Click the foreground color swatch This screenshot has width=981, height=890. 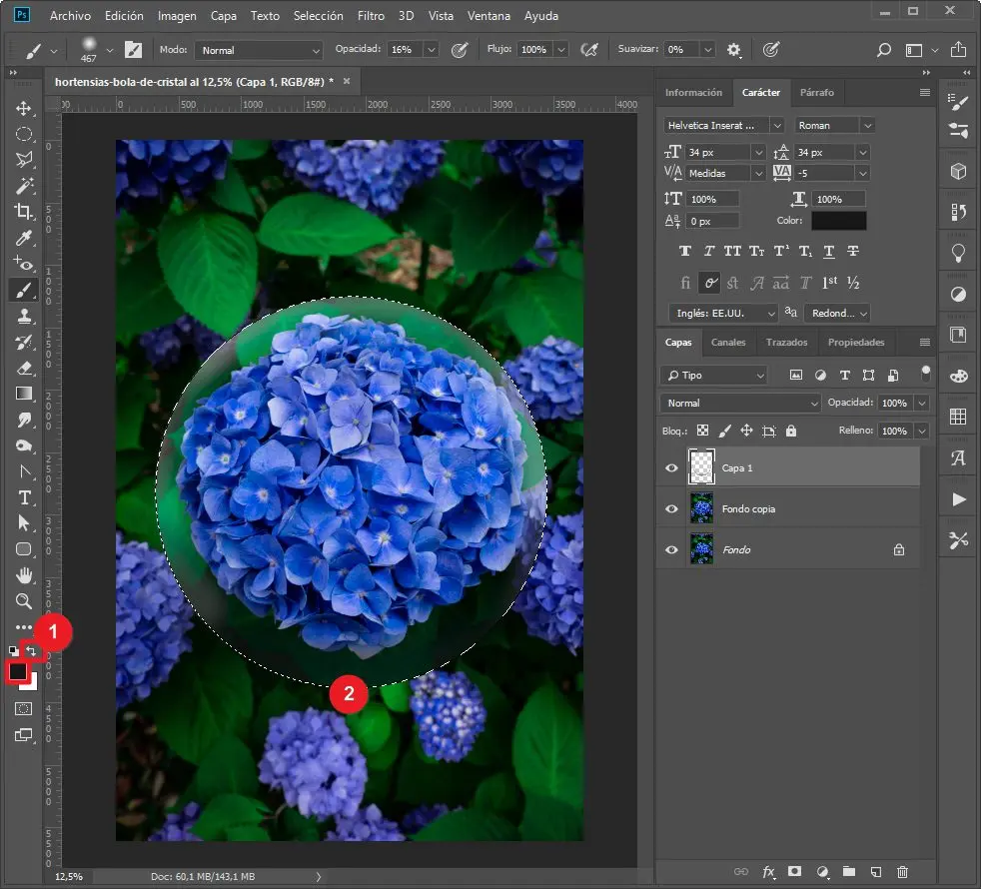click(x=17, y=671)
